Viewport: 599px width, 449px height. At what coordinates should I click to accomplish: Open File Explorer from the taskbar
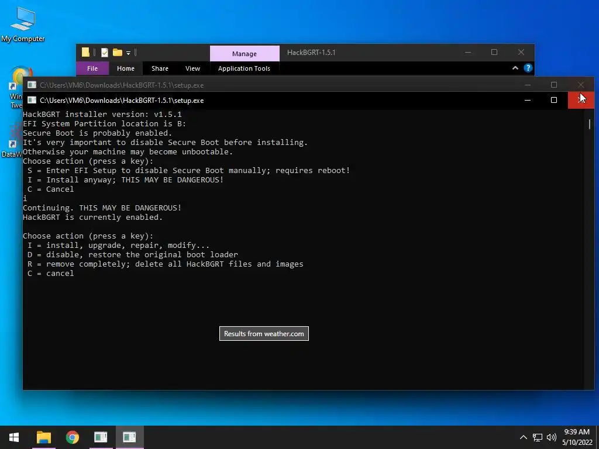43,437
